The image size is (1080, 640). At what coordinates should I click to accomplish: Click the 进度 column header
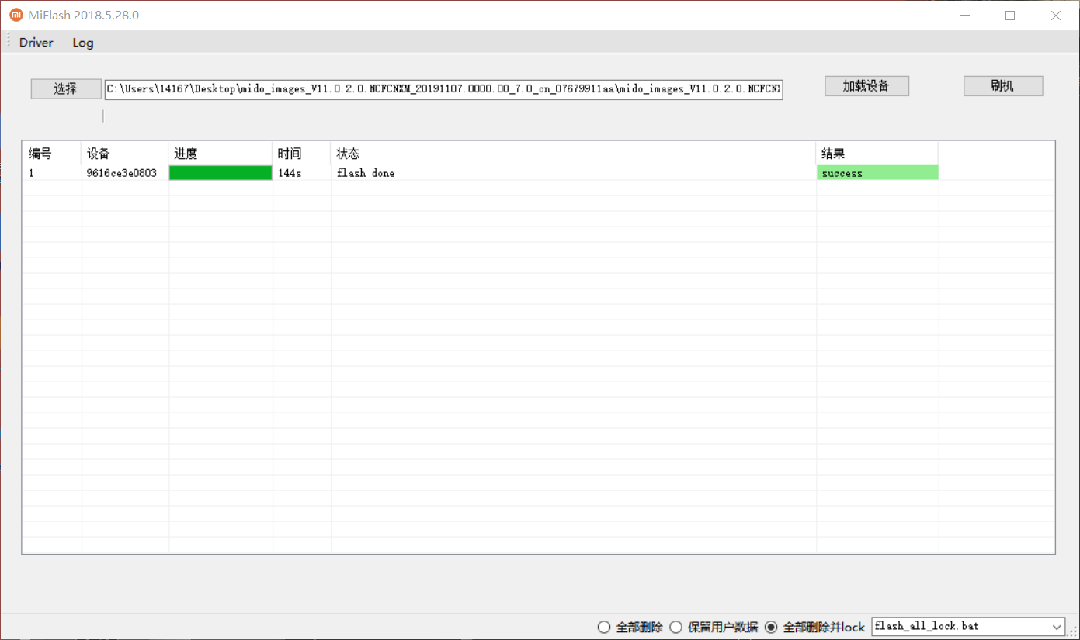click(221, 154)
